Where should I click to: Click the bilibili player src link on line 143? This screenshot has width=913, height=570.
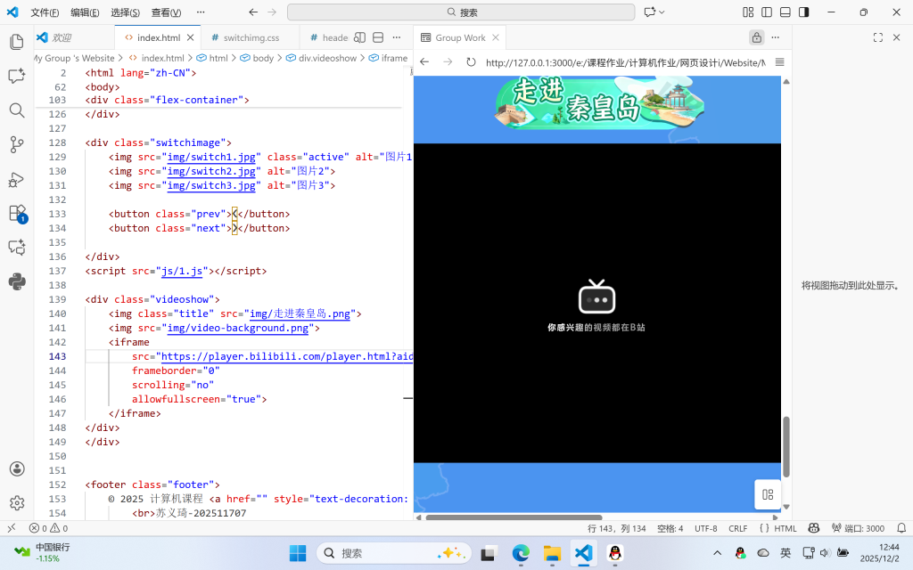tap(285, 356)
